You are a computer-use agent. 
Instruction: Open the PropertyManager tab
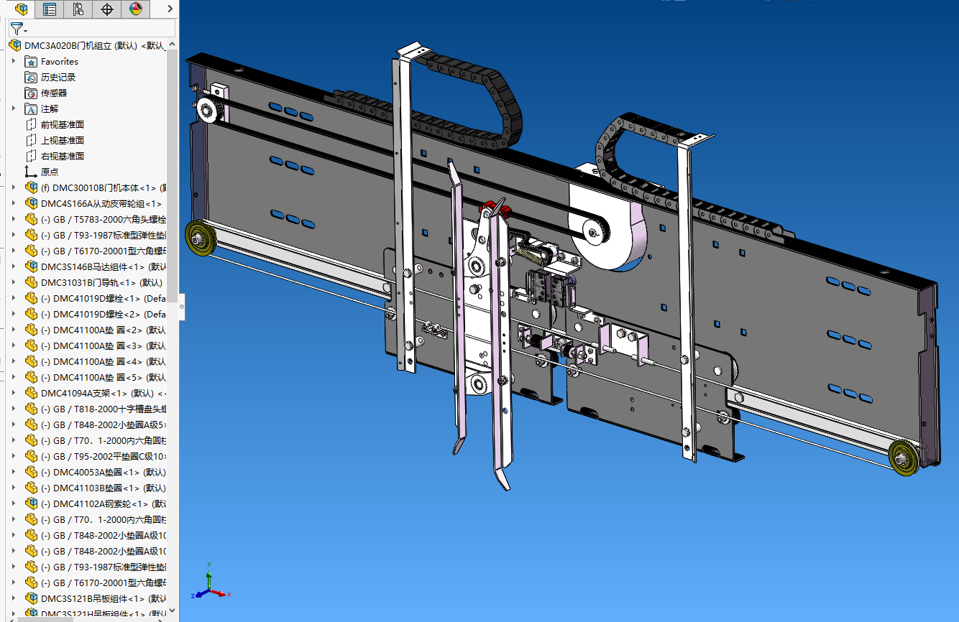click(x=50, y=9)
